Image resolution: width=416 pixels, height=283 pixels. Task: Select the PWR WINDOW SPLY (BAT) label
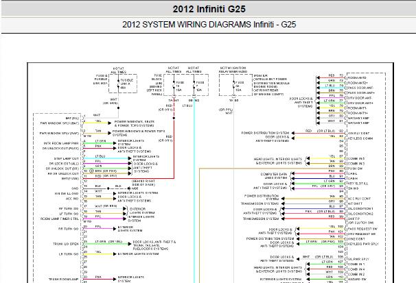point(60,123)
